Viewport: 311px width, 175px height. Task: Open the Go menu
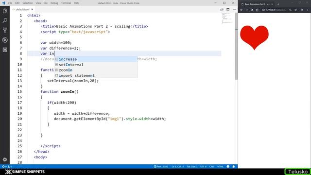coord(46,3)
